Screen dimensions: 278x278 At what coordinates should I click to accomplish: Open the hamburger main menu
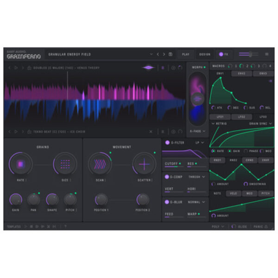267,54
